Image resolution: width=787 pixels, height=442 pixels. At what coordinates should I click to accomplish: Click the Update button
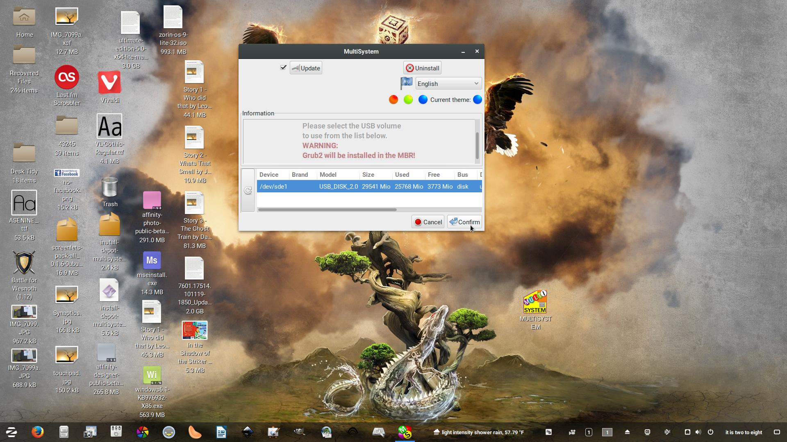(x=306, y=68)
